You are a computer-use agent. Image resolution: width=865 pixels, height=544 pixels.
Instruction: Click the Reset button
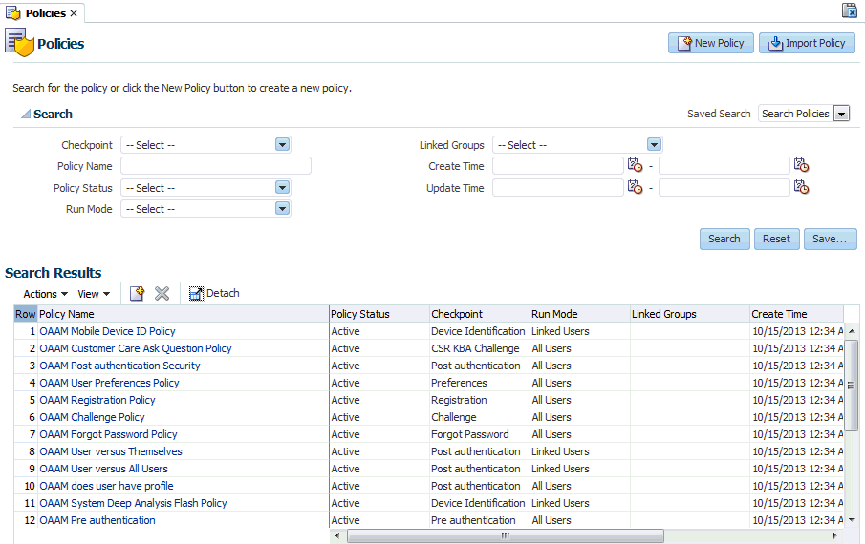coord(776,239)
